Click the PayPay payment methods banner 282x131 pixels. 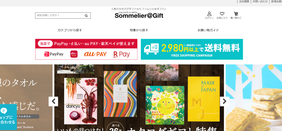[86, 49]
